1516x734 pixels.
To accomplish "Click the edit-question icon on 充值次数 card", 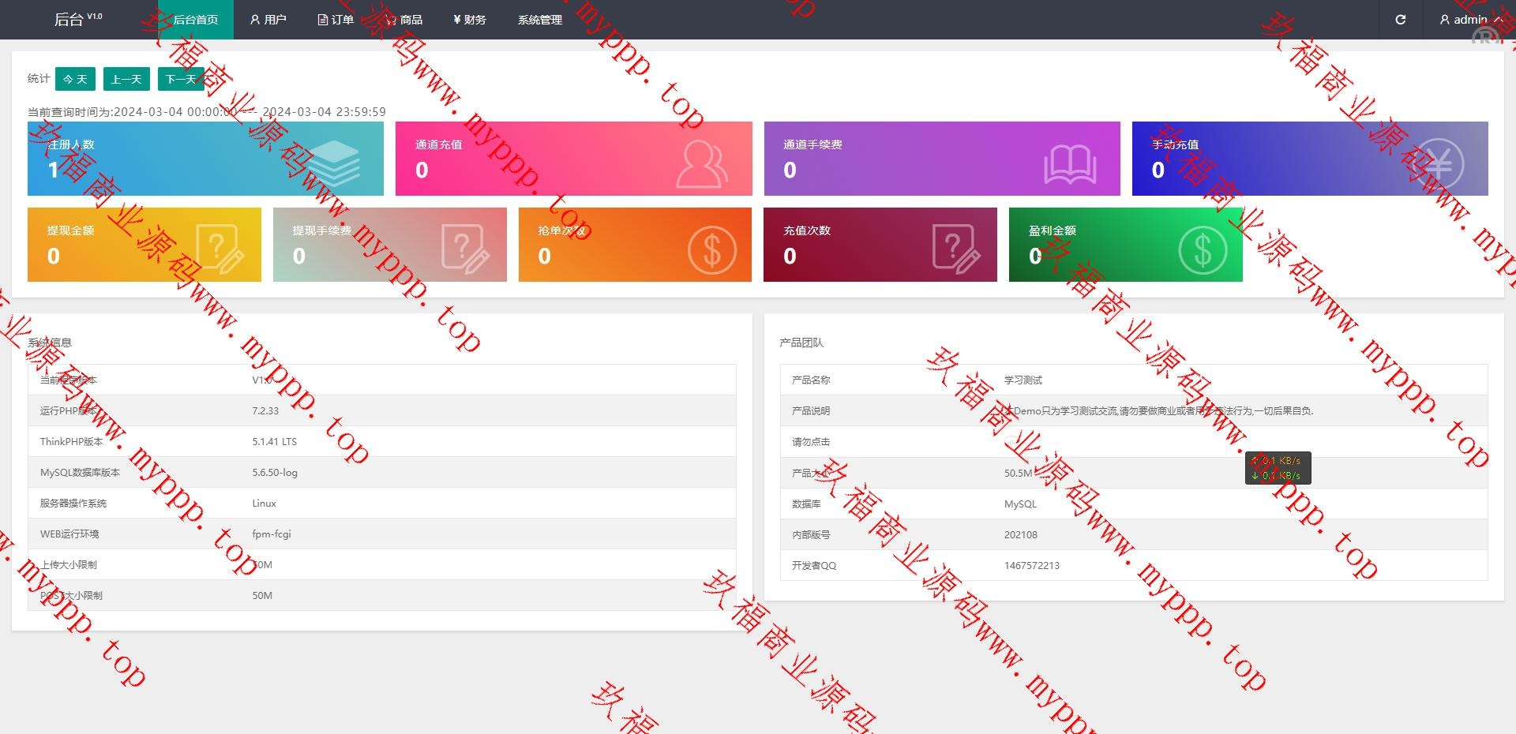I will 955,249.
